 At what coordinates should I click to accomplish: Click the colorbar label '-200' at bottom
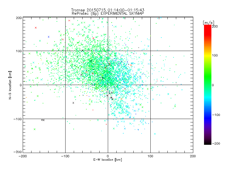[216, 143]
